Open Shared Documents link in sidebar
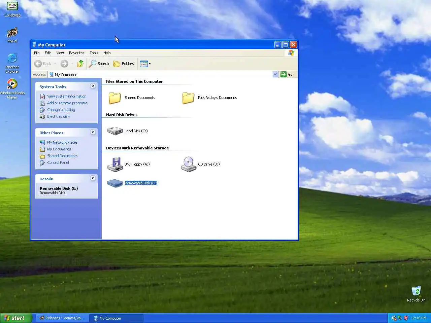The image size is (431, 323). click(x=62, y=156)
